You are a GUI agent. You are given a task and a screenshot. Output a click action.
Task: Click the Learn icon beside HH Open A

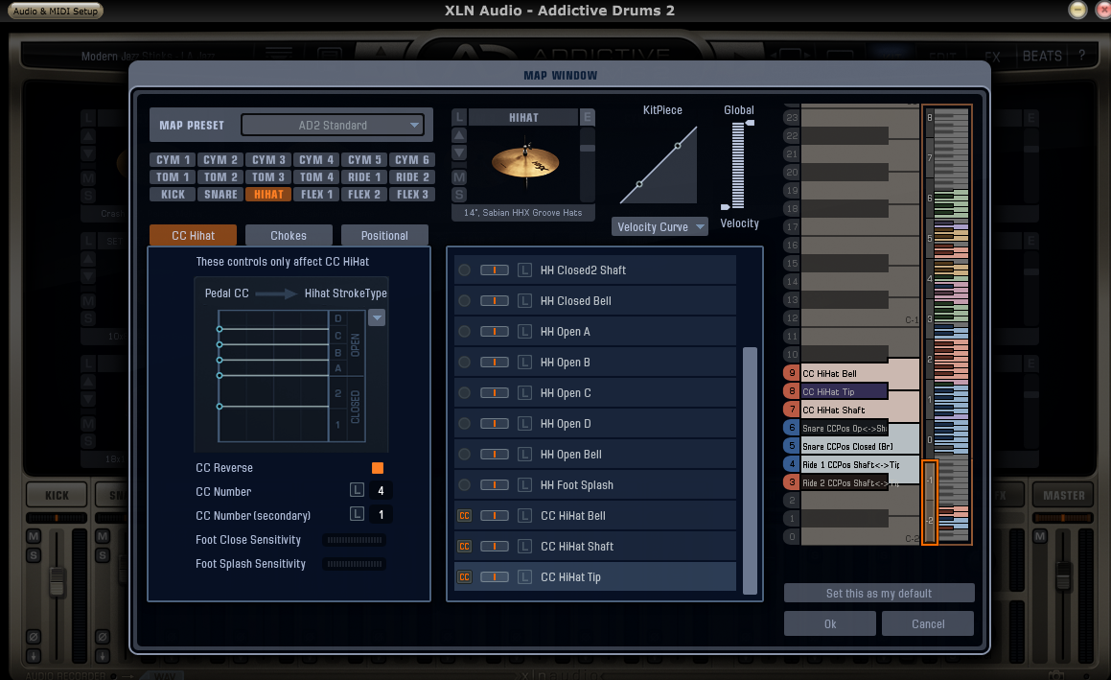click(x=524, y=331)
